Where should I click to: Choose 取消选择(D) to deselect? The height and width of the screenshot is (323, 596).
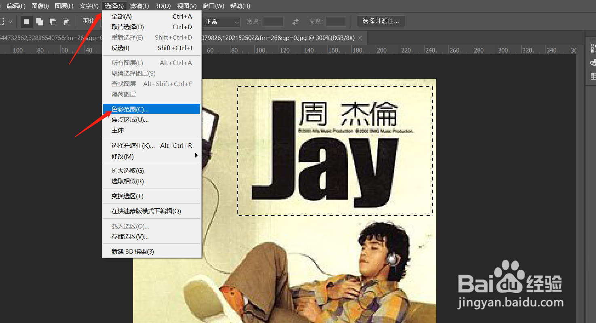click(152, 27)
